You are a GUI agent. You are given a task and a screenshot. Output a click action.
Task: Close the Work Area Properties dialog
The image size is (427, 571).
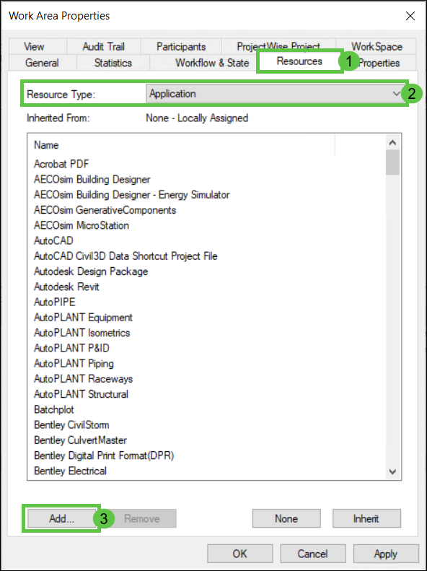[x=410, y=16]
